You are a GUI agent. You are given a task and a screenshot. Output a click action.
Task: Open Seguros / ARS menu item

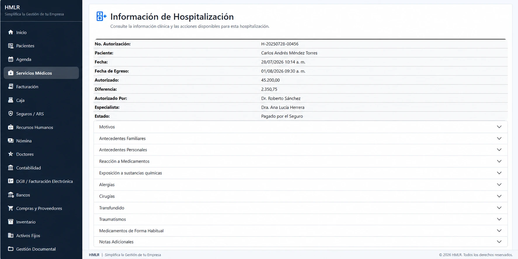tap(41, 114)
